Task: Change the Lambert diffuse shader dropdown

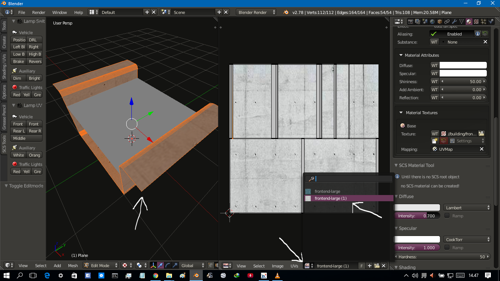Action: point(467,207)
